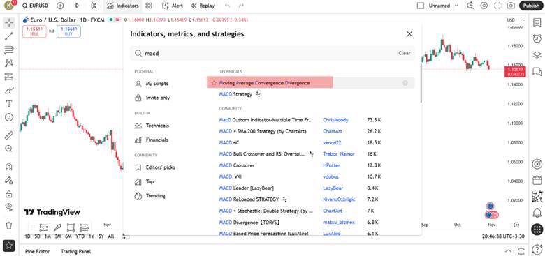Open the favorites star toolbar button

9,246
